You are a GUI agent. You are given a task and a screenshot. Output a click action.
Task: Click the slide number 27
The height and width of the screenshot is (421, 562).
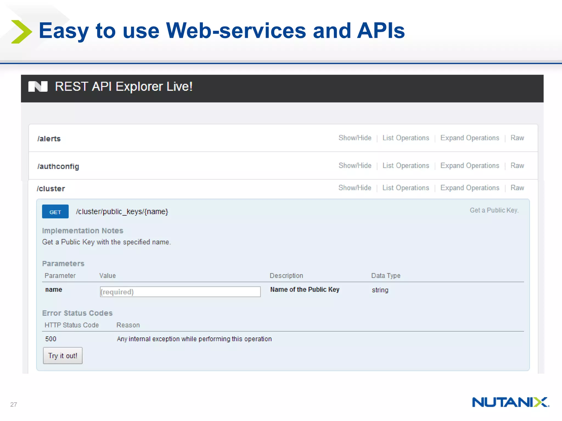pos(14,405)
